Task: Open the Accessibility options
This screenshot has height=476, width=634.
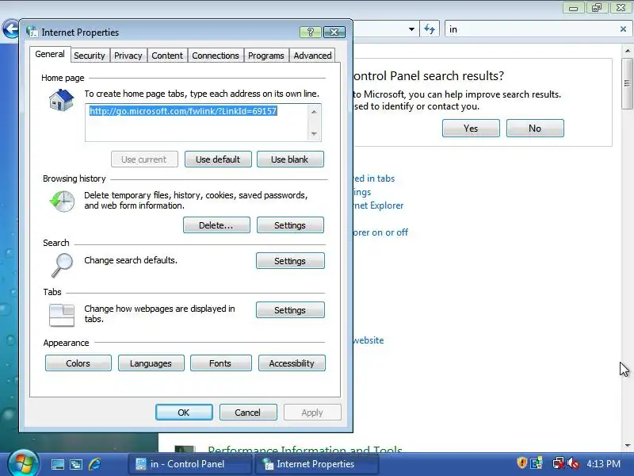Action: coord(292,363)
